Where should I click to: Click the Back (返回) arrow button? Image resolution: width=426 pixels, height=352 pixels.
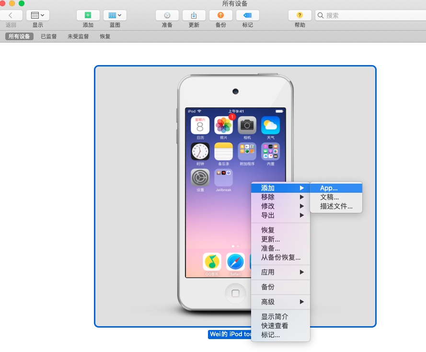point(11,15)
